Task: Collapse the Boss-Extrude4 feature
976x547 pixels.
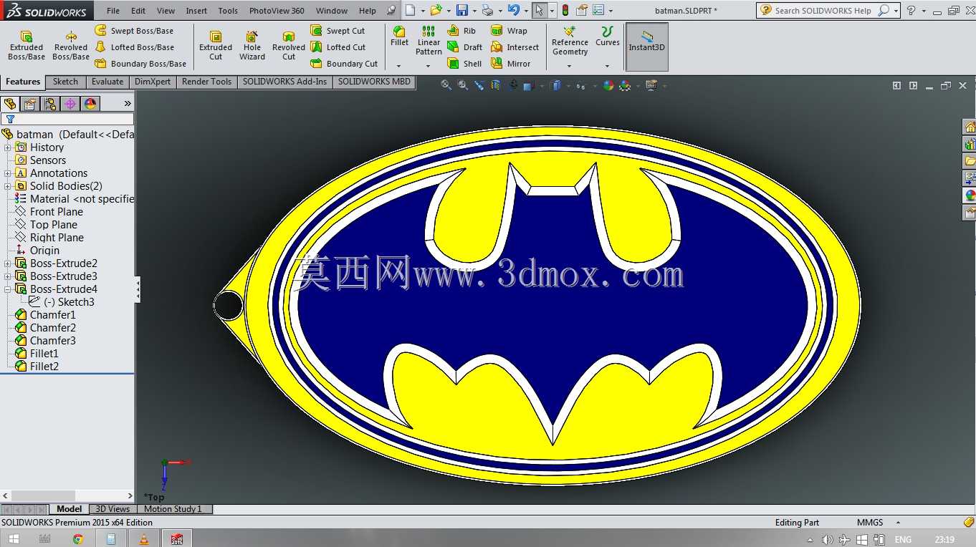Action: [8, 289]
